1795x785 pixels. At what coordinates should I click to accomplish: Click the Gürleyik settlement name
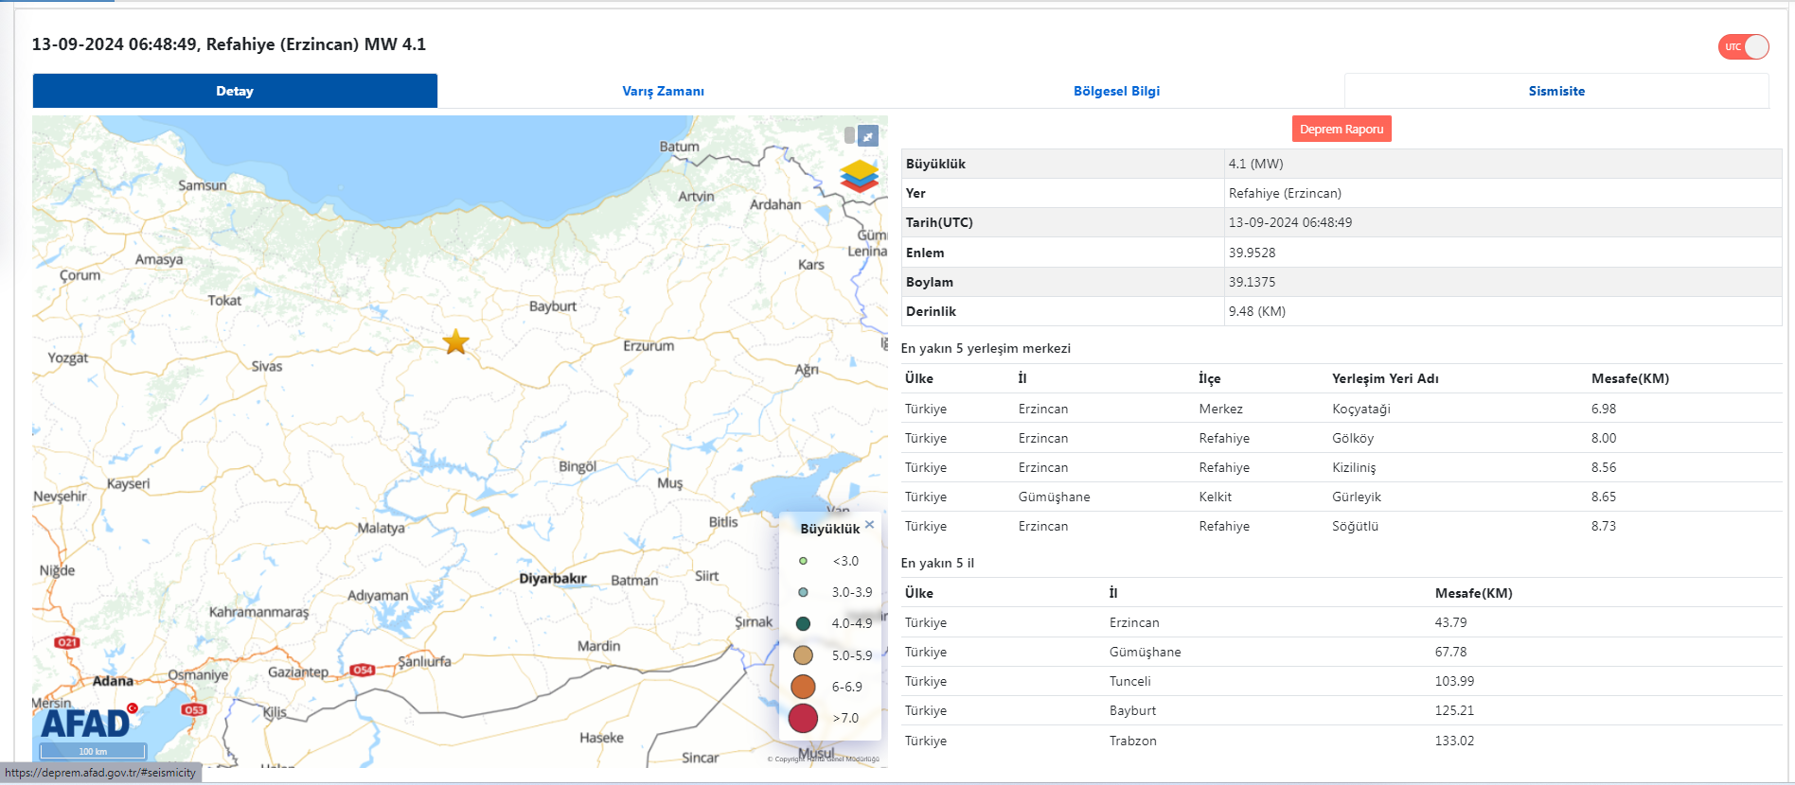pos(1357,497)
